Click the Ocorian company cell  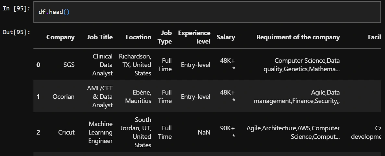coord(63,97)
